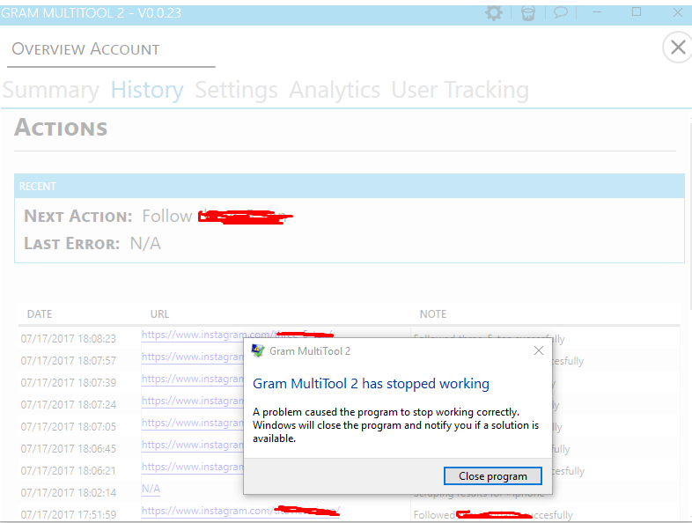This screenshot has height=523, width=692.
Task: Open the instagram link from 18:06:21
Action: [193, 467]
